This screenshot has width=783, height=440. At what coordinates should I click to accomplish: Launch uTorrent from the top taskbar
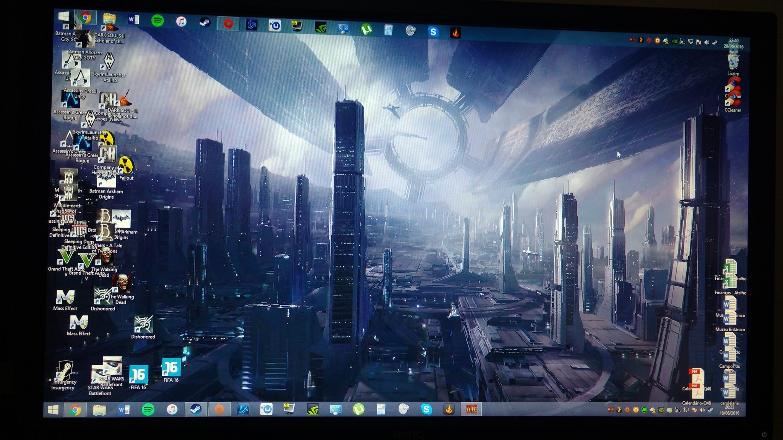[366, 29]
